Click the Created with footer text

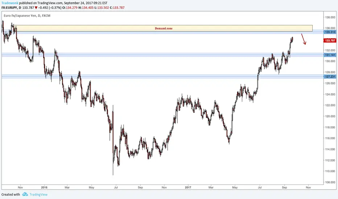(11, 195)
